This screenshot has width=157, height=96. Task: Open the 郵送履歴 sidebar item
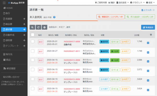click(9, 68)
